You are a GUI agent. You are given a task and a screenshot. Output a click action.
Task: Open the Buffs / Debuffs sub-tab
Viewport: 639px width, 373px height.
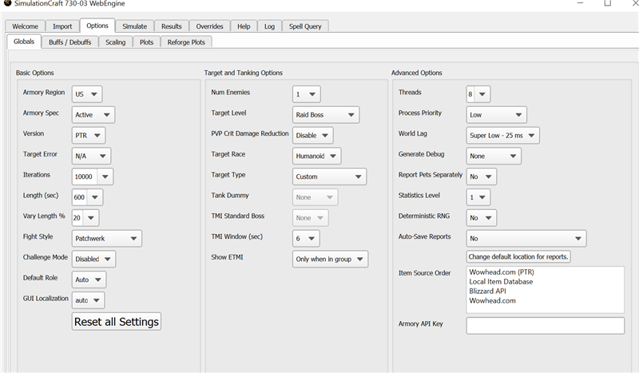(x=70, y=42)
